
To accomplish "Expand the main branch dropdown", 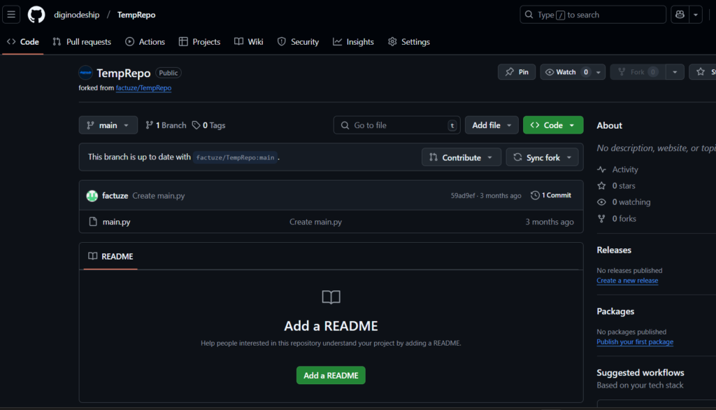I will pyautogui.click(x=108, y=125).
